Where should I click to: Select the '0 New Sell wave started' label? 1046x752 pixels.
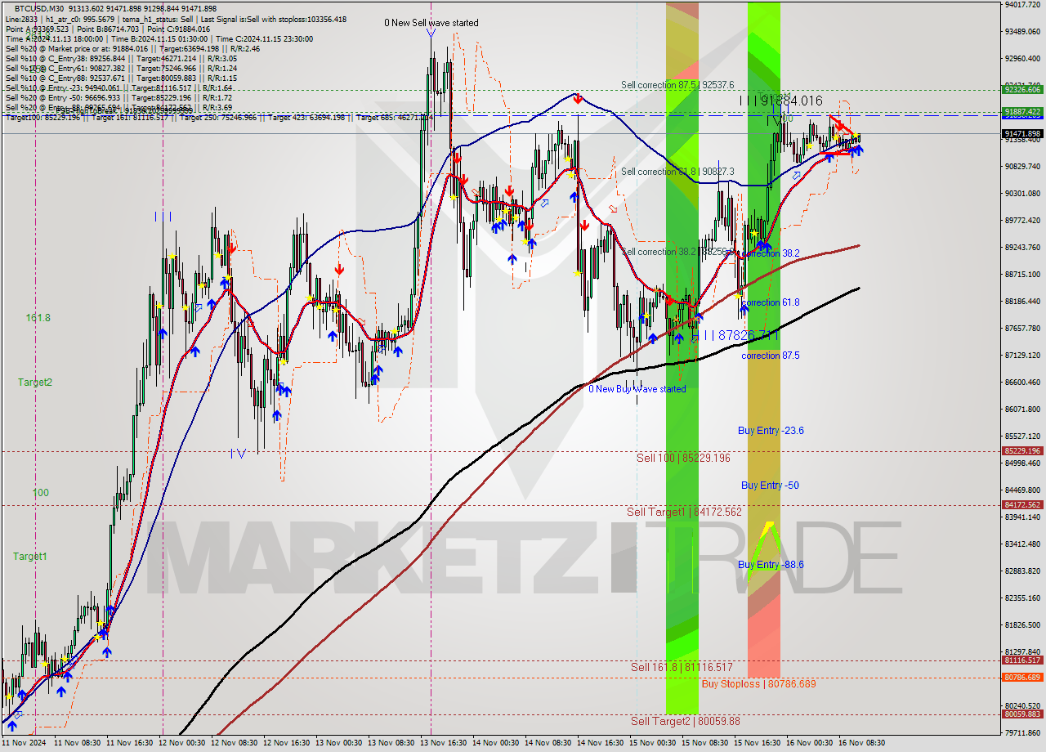[431, 23]
